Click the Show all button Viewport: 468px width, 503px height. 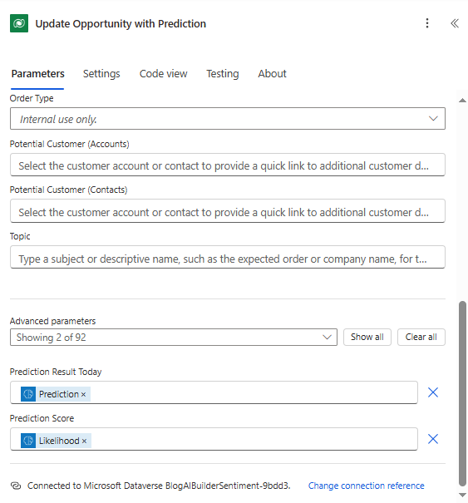[367, 338]
